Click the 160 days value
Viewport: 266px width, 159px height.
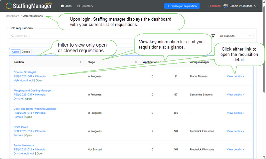click(x=176, y=113)
